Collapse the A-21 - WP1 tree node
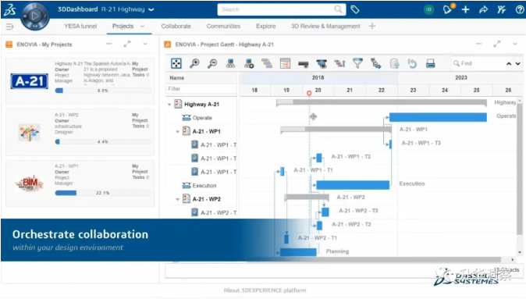 177,132
